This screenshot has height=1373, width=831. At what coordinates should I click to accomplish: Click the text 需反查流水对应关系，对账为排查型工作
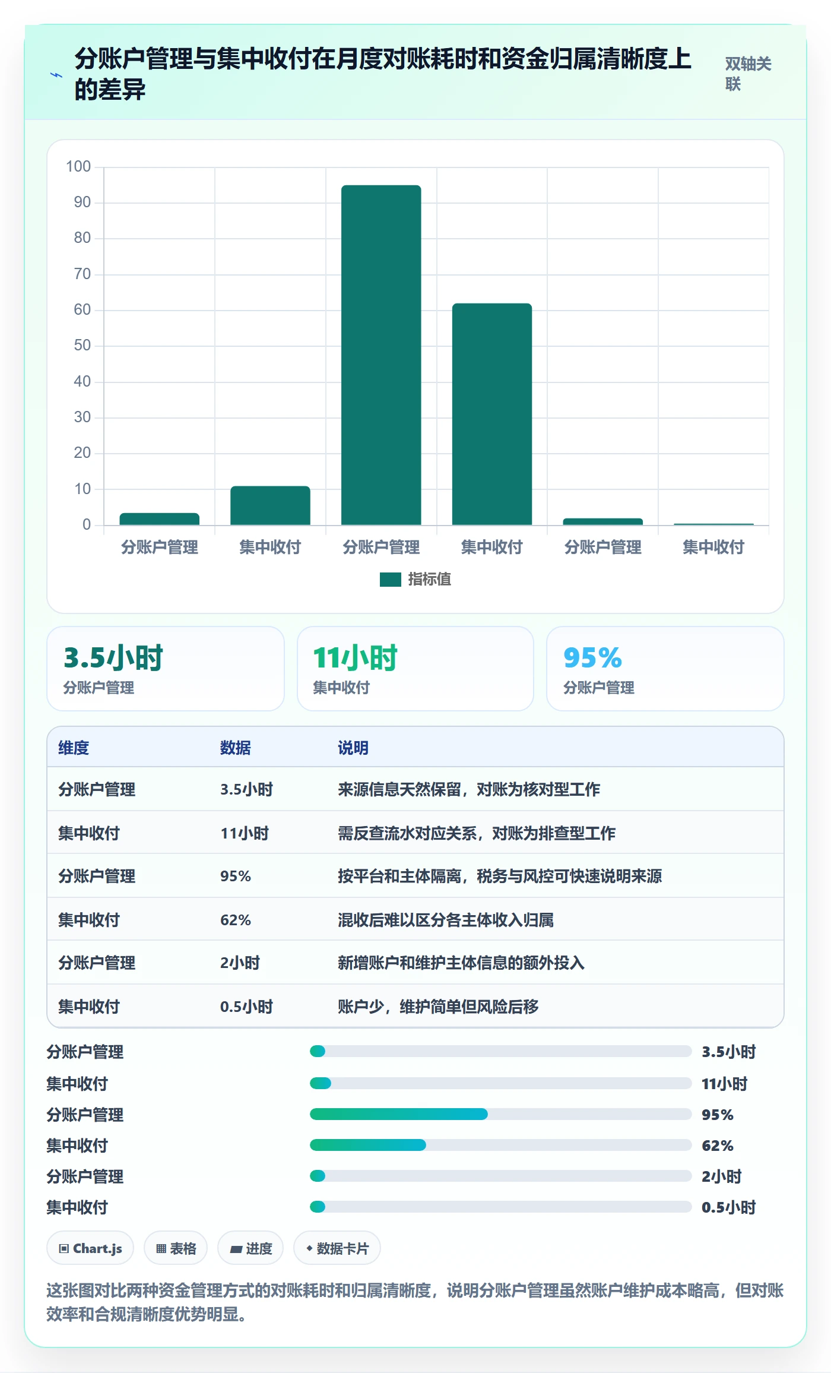click(x=477, y=833)
